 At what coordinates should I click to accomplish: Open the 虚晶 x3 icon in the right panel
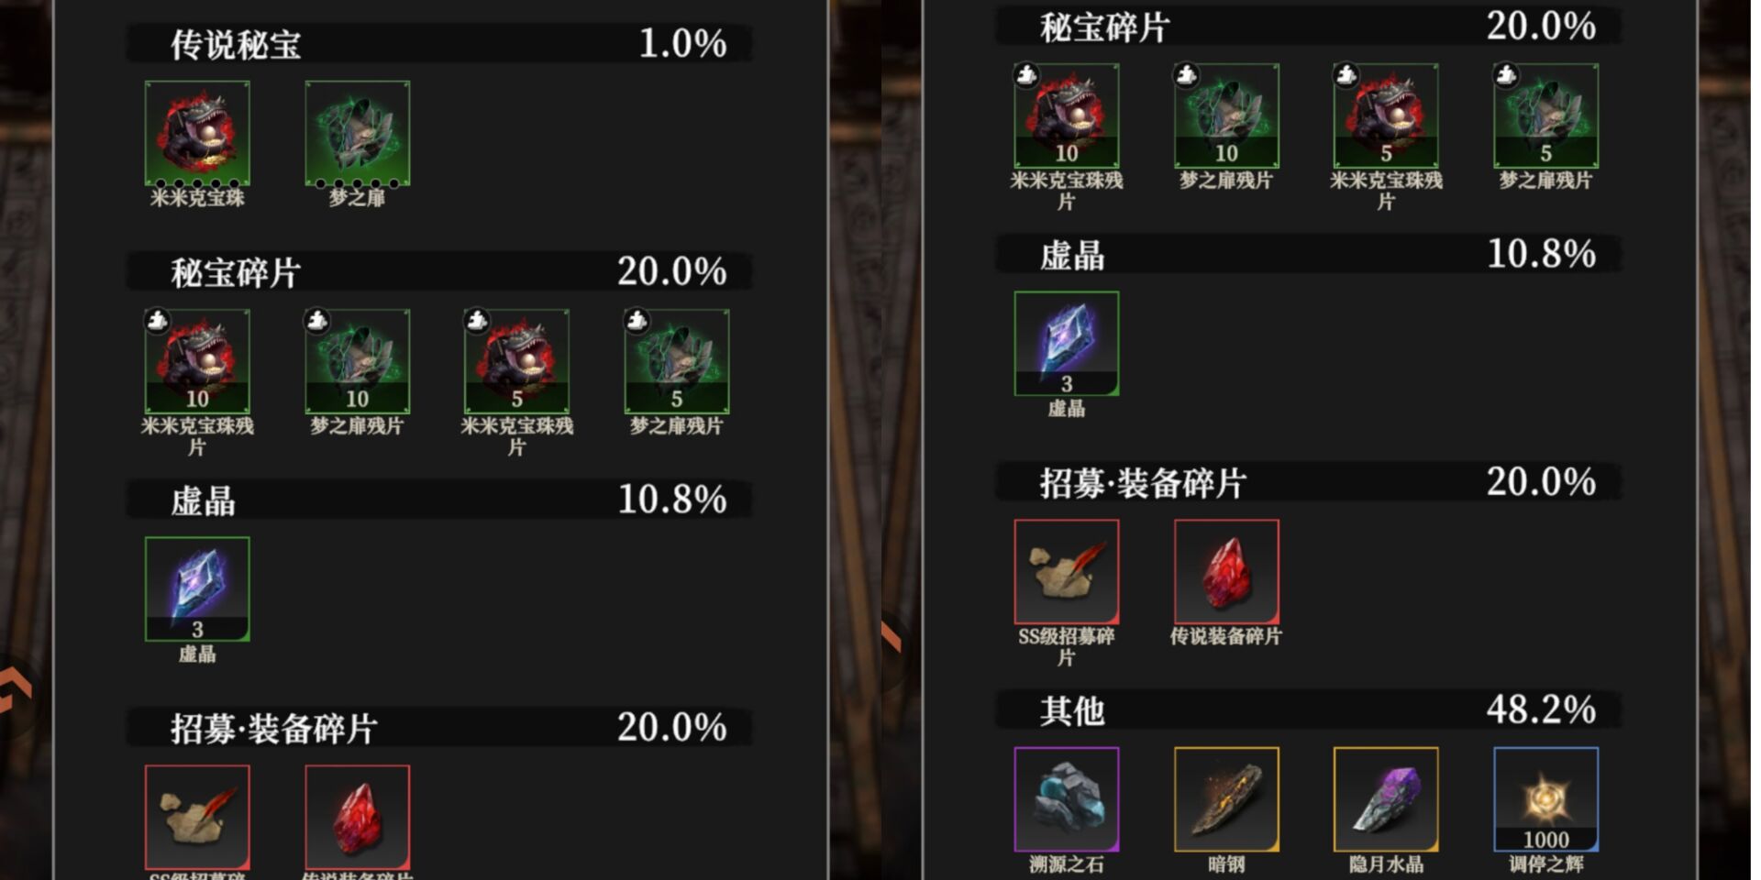[1066, 343]
